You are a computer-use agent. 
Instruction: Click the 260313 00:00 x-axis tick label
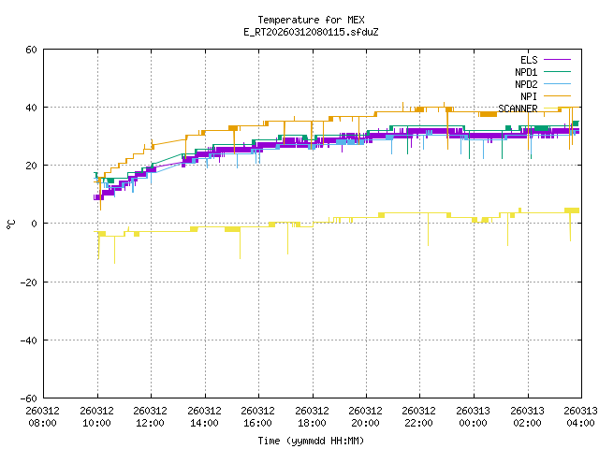coord(474,416)
